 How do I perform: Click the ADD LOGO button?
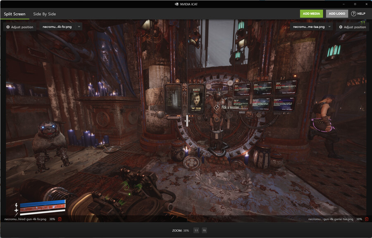click(337, 14)
